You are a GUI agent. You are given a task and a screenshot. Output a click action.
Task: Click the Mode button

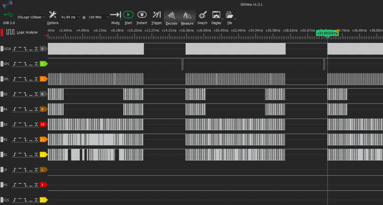click(x=116, y=16)
